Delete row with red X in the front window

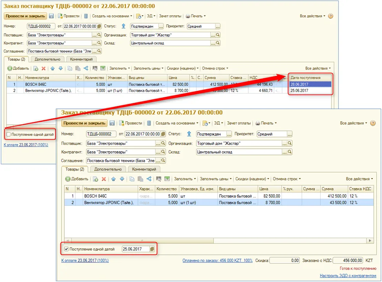pos(104,179)
